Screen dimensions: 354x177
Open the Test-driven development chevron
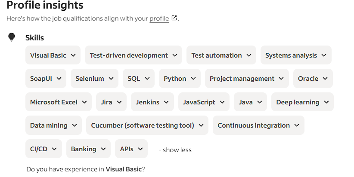click(x=175, y=55)
